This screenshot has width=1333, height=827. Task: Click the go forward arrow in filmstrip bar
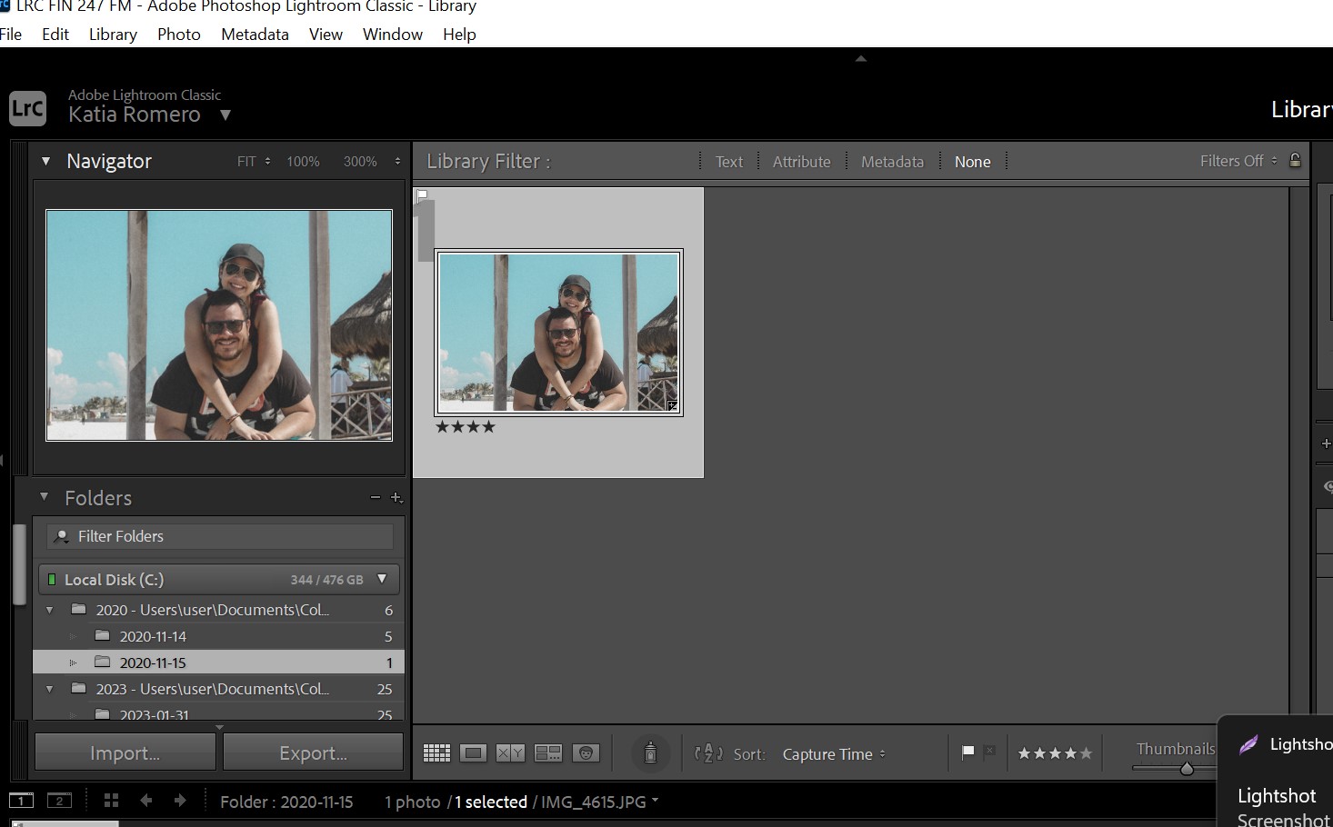point(180,801)
